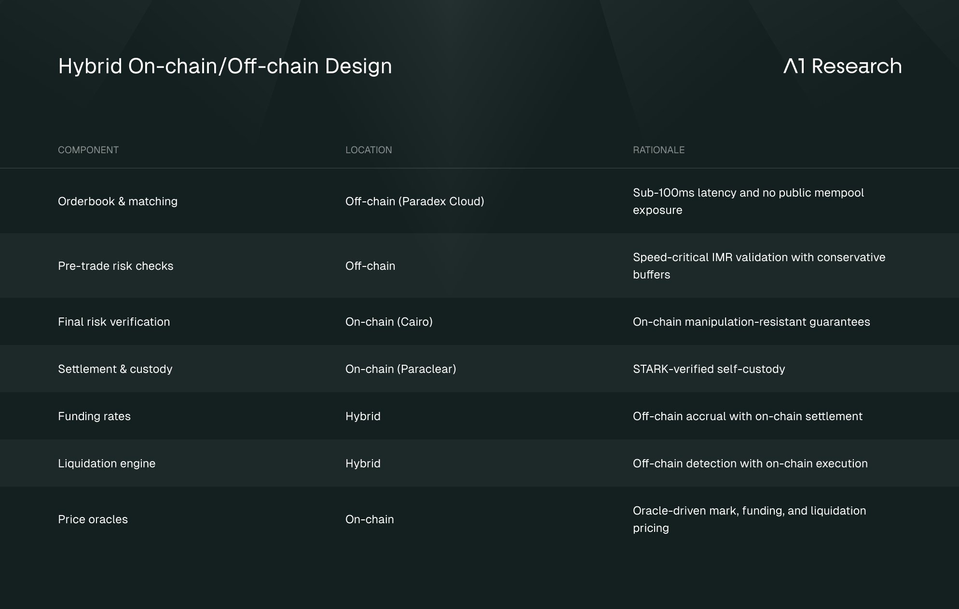This screenshot has width=959, height=609.
Task: Click the RATIONALE column header
Action: tap(658, 150)
